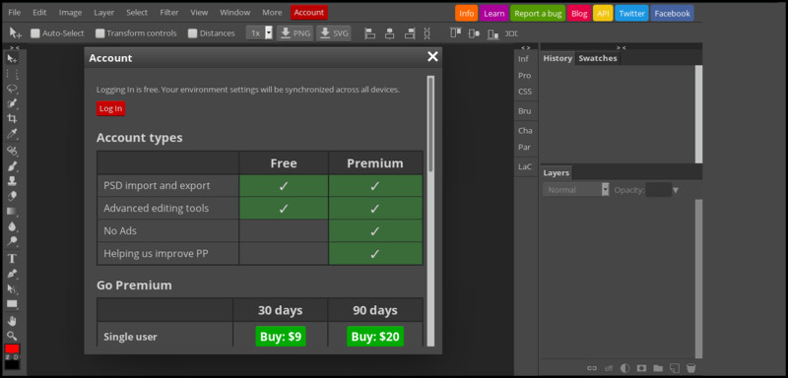This screenshot has width=788, height=378.
Task: Align right edges in options bar
Action: tap(410, 33)
